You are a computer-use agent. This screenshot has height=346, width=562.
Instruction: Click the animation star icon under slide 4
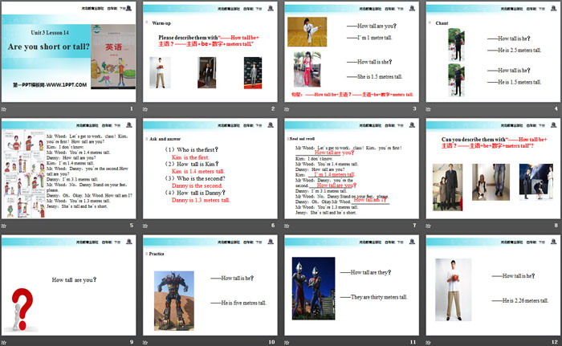coord(428,109)
